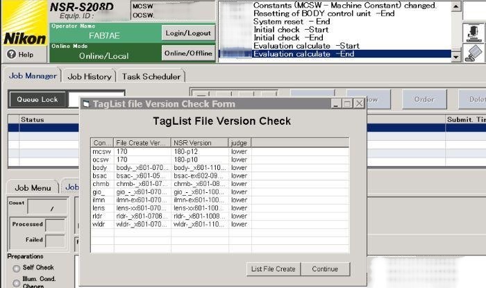Sort by the File Create Ver... column header
486x288 pixels.
pyautogui.click(x=142, y=143)
